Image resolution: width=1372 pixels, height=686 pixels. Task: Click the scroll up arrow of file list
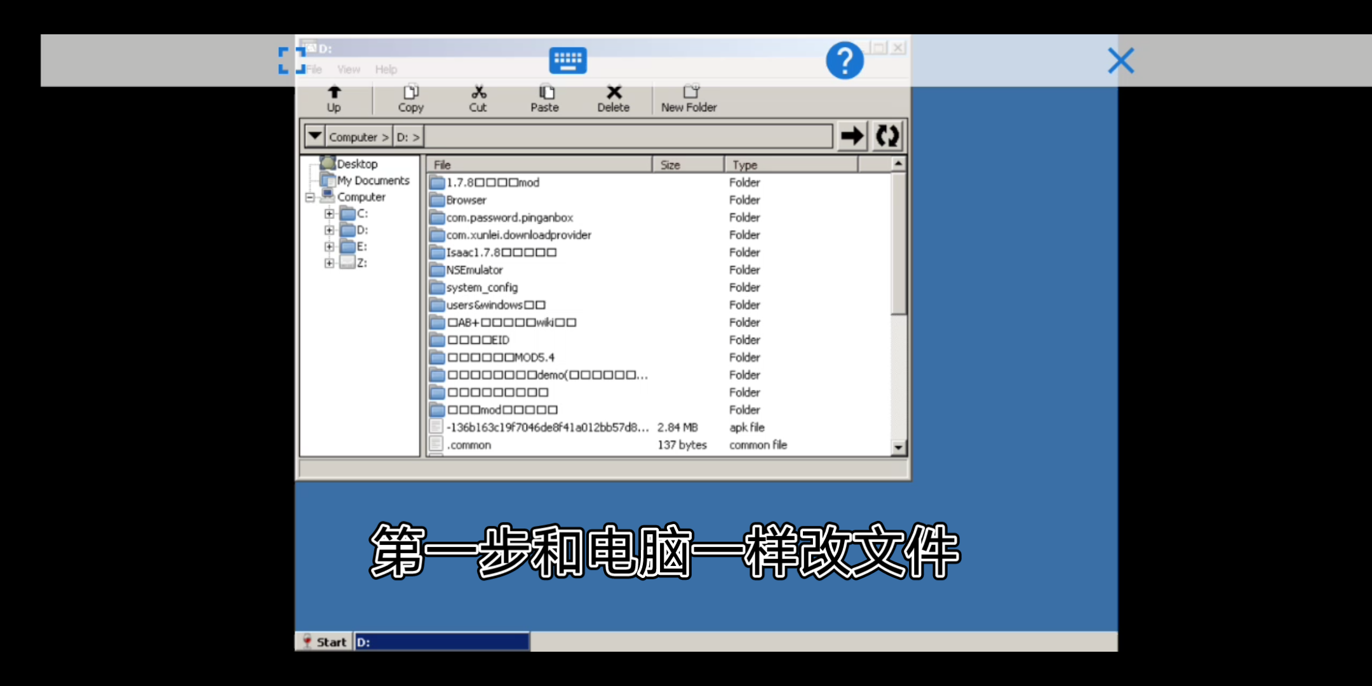(x=898, y=164)
